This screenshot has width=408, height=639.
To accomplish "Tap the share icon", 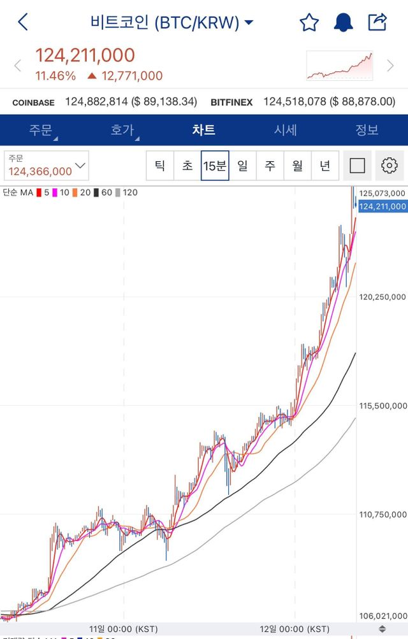I will (377, 22).
